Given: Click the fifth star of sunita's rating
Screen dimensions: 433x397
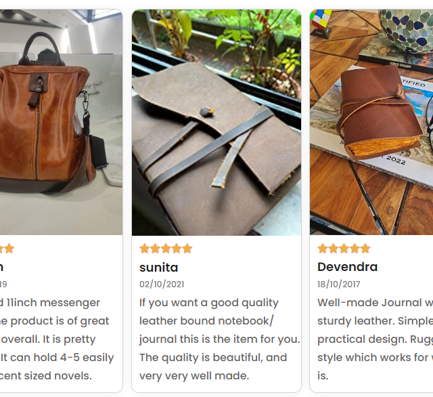Looking at the screenshot, I should tap(187, 249).
